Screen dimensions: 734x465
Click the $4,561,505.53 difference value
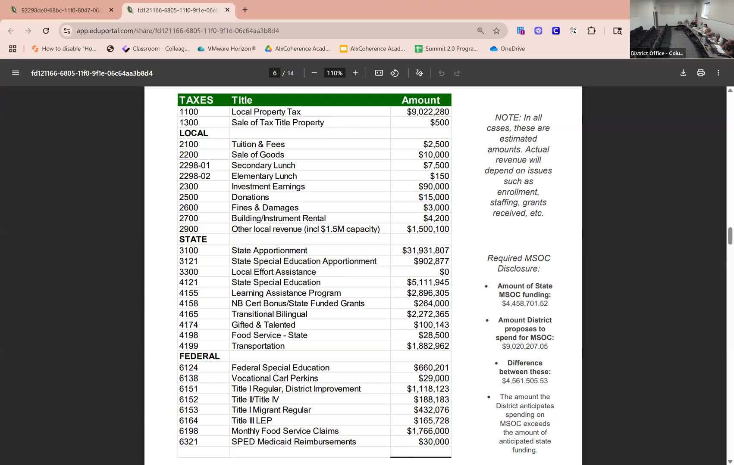tap(525, 381)
